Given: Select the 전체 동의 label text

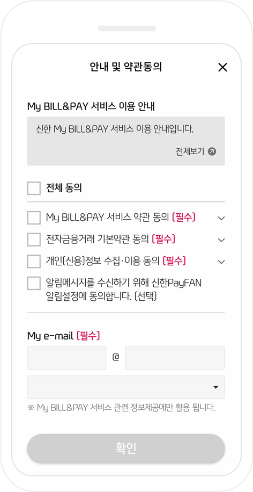Looking at the screenshot, I should [64, 189].
